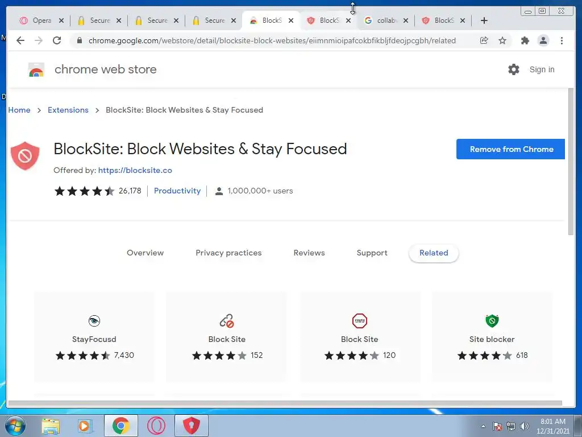Open the Windows Start menu

[x=15, y=426]
